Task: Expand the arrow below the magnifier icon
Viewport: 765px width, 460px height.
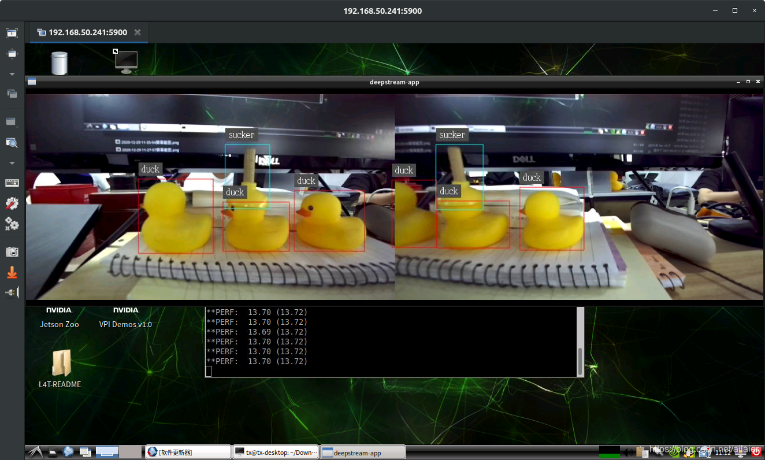Action: tap(12, 163)
